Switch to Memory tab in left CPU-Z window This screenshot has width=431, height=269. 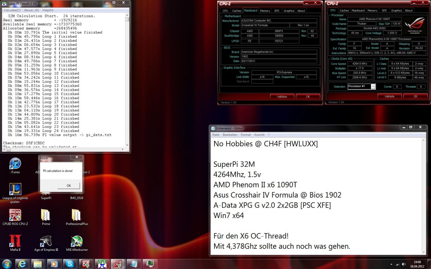point(265,11)
